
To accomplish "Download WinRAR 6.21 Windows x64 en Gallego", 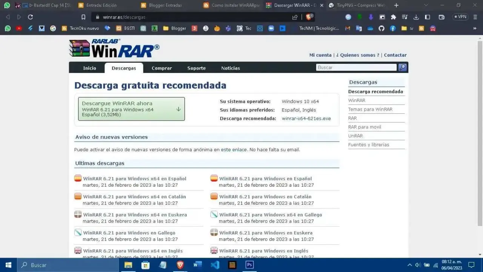I will click(271, 215).
